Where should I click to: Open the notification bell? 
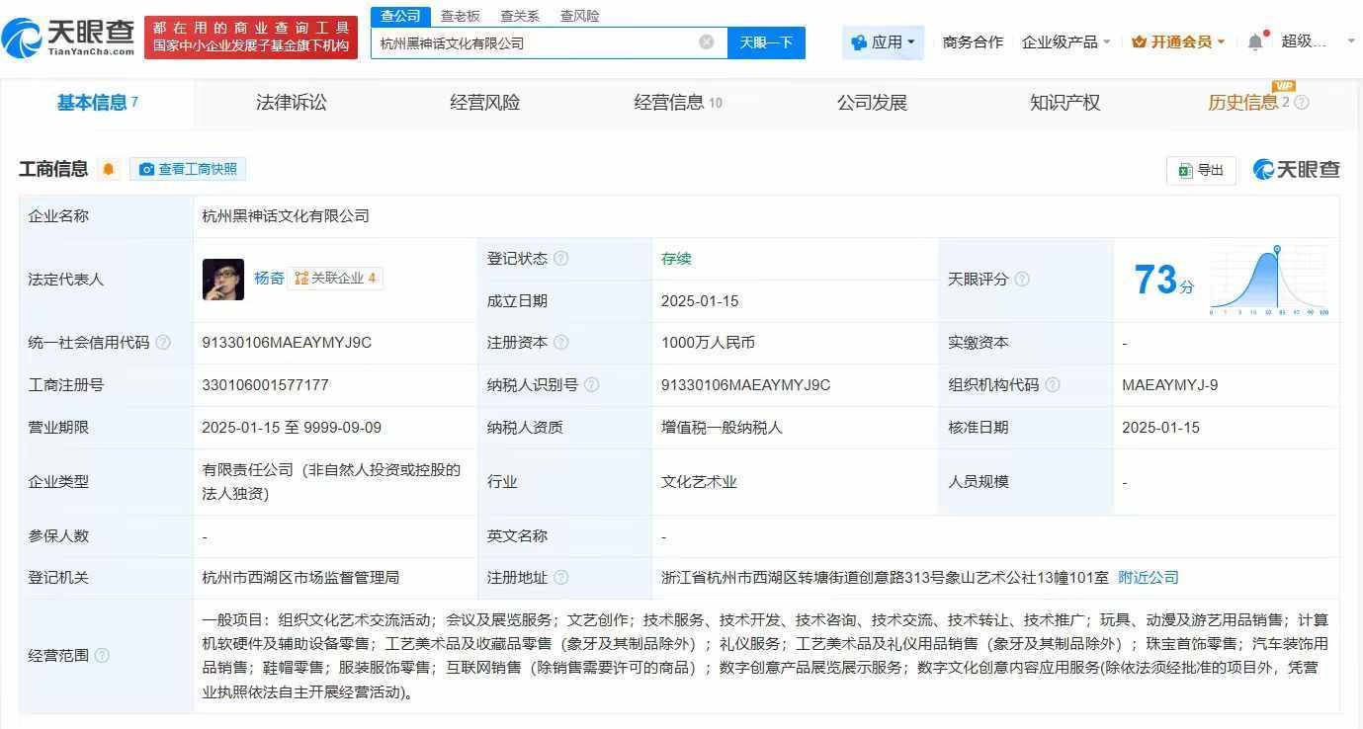1255,41
